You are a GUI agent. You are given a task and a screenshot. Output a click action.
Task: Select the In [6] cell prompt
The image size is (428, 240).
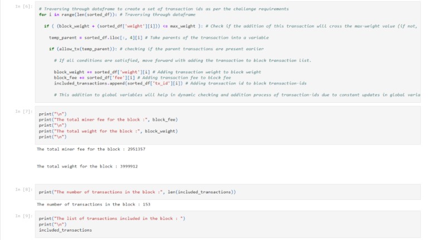pyautogui.click(x=24, y=6)
